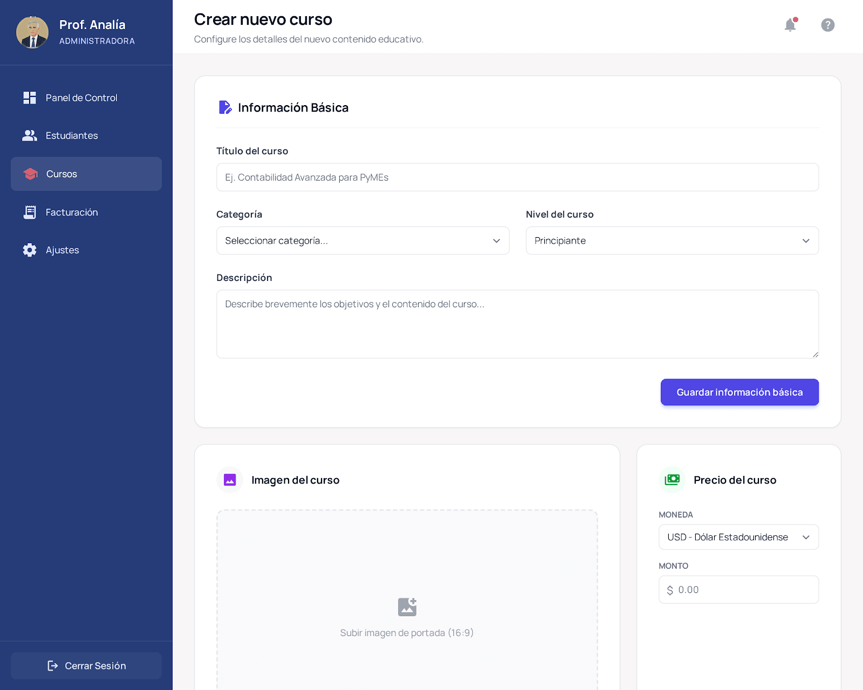The width and height of the screenshot is (863, 690).
Task: Click into the Descripción text area
Action: [518, 324]
